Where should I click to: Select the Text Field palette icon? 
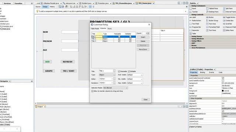pos(191,24)
